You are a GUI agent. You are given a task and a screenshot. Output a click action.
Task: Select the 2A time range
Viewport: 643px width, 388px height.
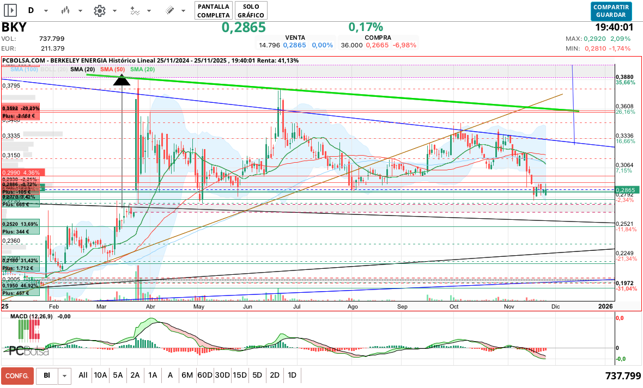coord(135,375)
